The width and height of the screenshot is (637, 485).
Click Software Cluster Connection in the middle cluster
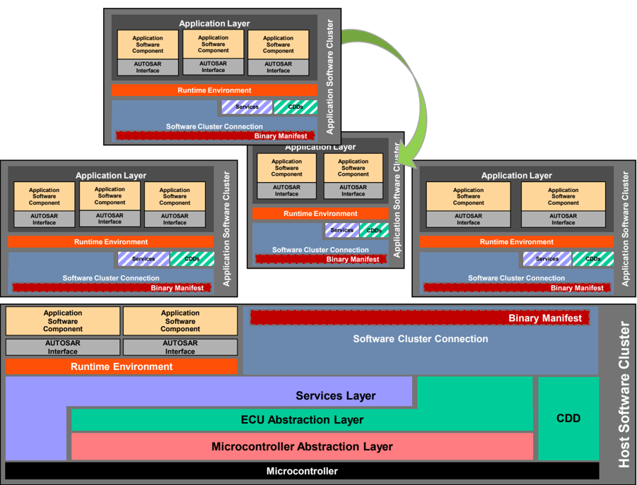click(x=320, y=249)
